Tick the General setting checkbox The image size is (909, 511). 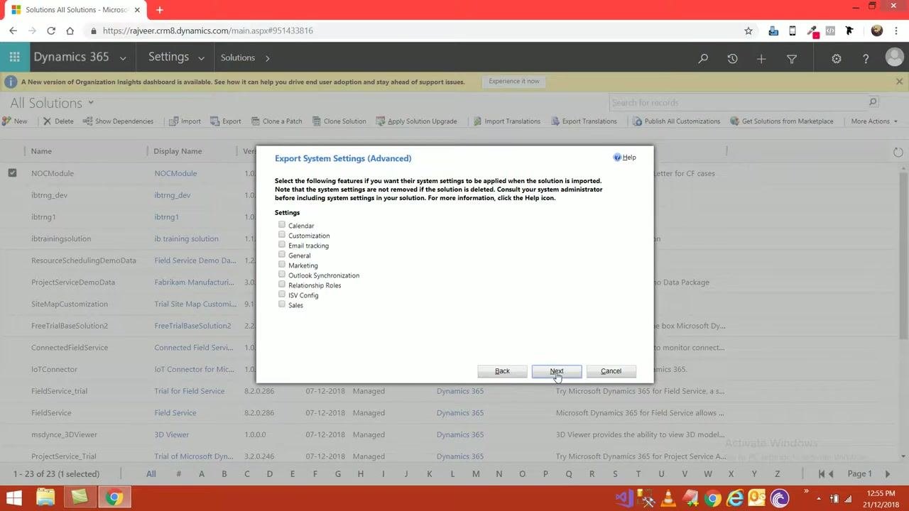tap(282, 255)
